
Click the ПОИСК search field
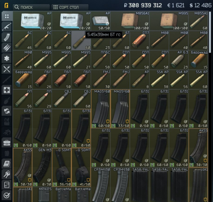31,7
